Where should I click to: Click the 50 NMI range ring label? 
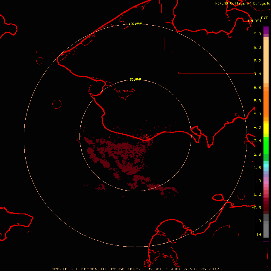point(135,80)
